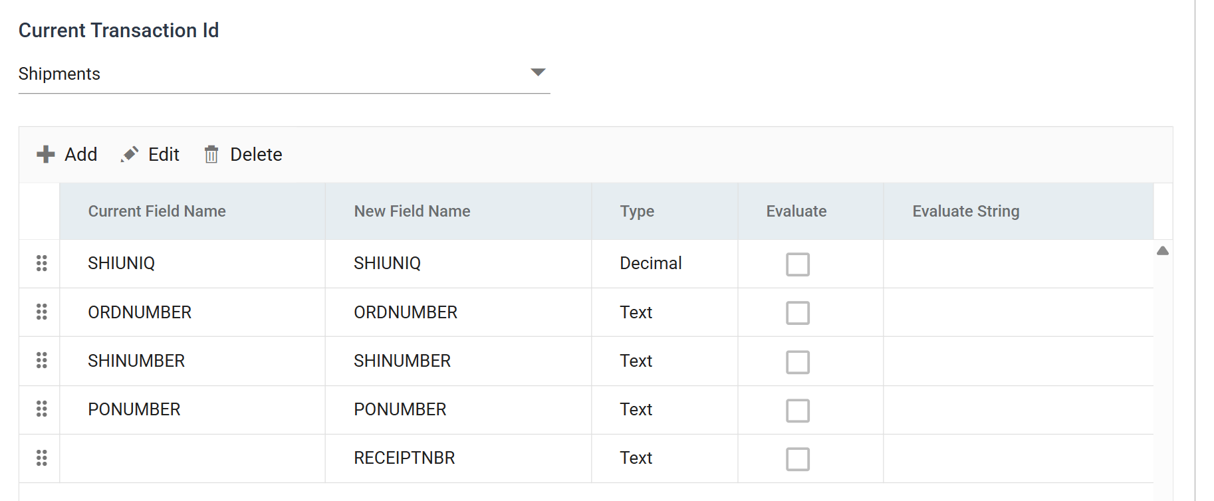
Task: Click the Text type cell for PONUMBER
Action: pos(665,409)
